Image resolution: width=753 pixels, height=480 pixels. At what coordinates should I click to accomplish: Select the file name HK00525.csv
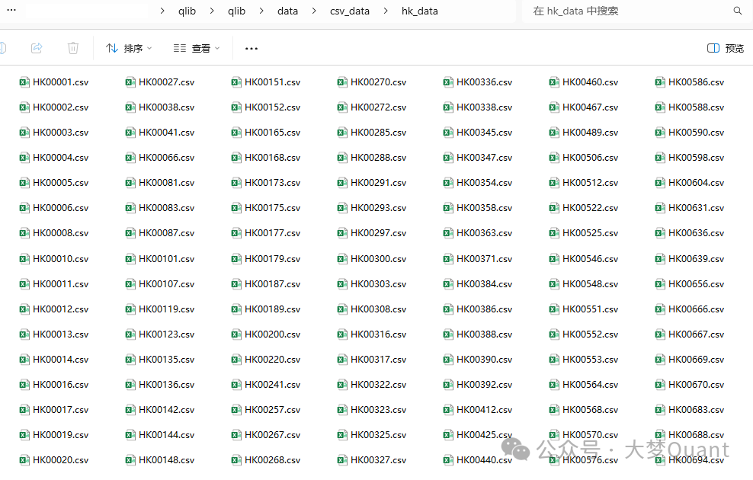[590, 233]
